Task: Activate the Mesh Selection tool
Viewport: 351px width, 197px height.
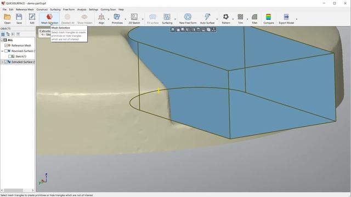Action: (x=49, y=19)
